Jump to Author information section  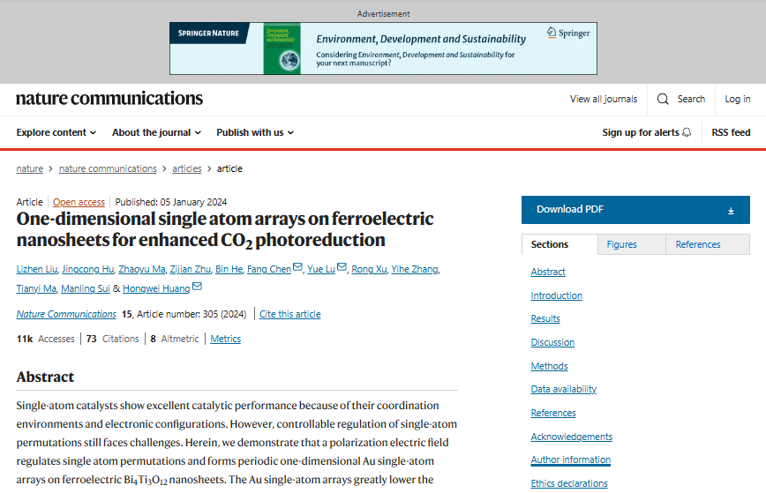click(x=570, y=459)
